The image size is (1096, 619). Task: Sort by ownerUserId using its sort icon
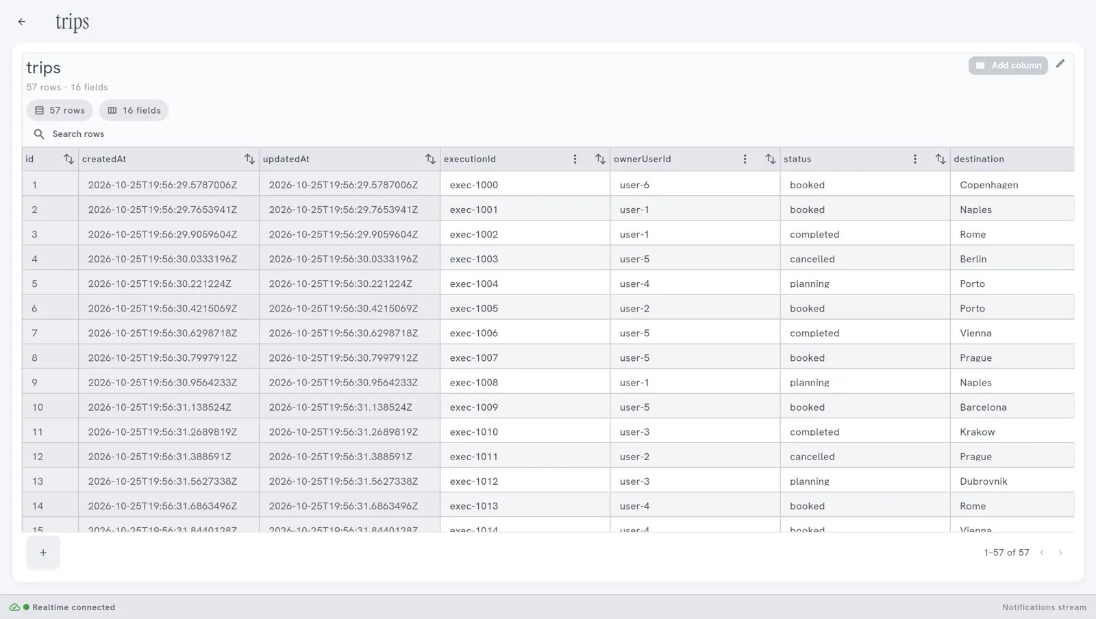pos(770,159)
